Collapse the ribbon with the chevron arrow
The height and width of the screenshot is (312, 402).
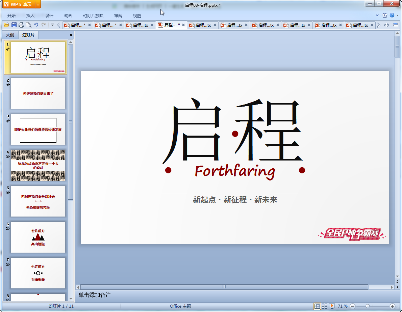[x=377, y=16]
